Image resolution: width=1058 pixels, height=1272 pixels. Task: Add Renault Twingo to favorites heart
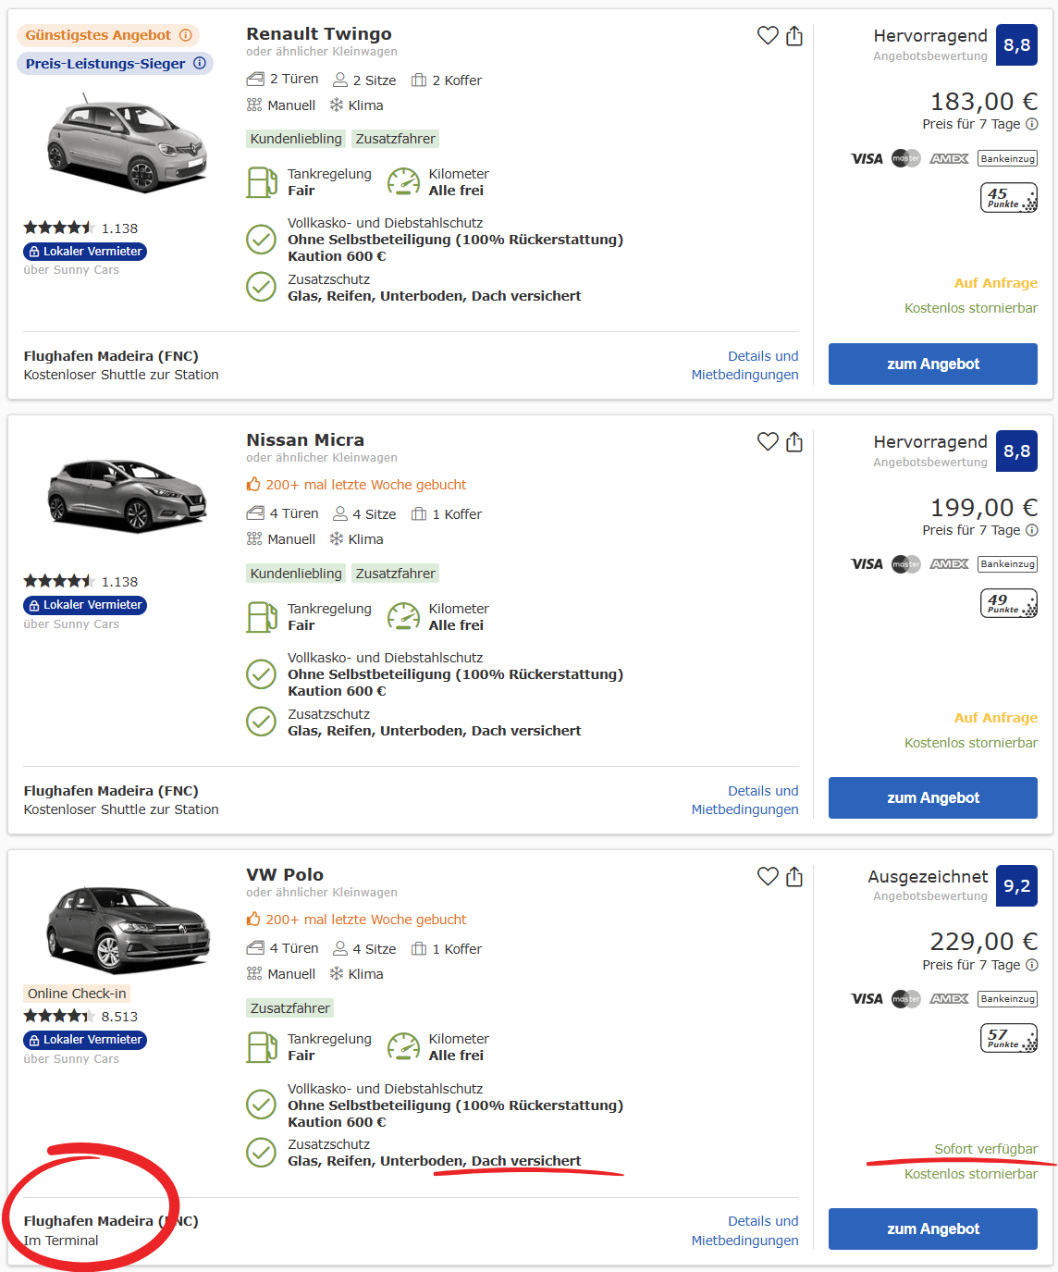(768, 35)
